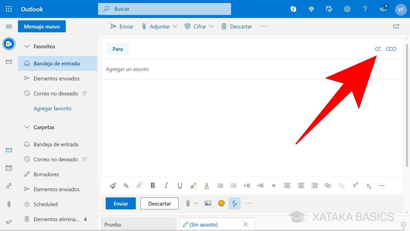This screenshot has width=410, height=231.
Task: Toggle bold formatting
Action: click(153, 185)
